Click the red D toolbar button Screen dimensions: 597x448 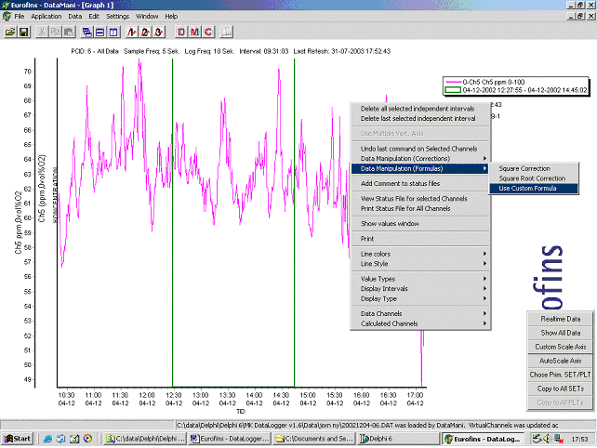coord(181,32)
